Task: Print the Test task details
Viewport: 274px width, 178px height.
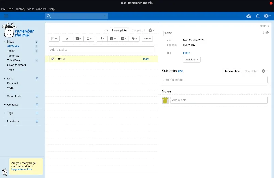Action: [x=267, y=32]
